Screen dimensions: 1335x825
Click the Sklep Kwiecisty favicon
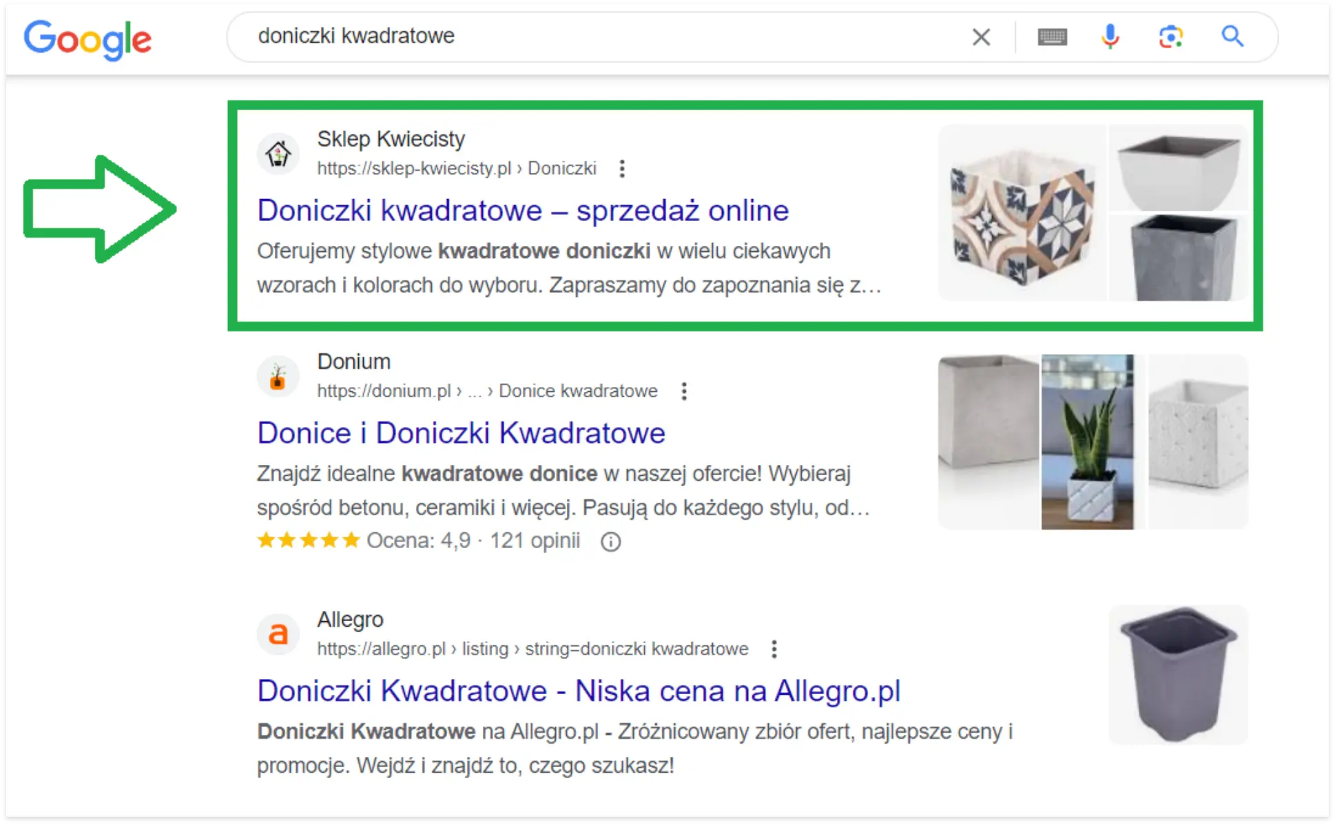click(x=278, y=153)
